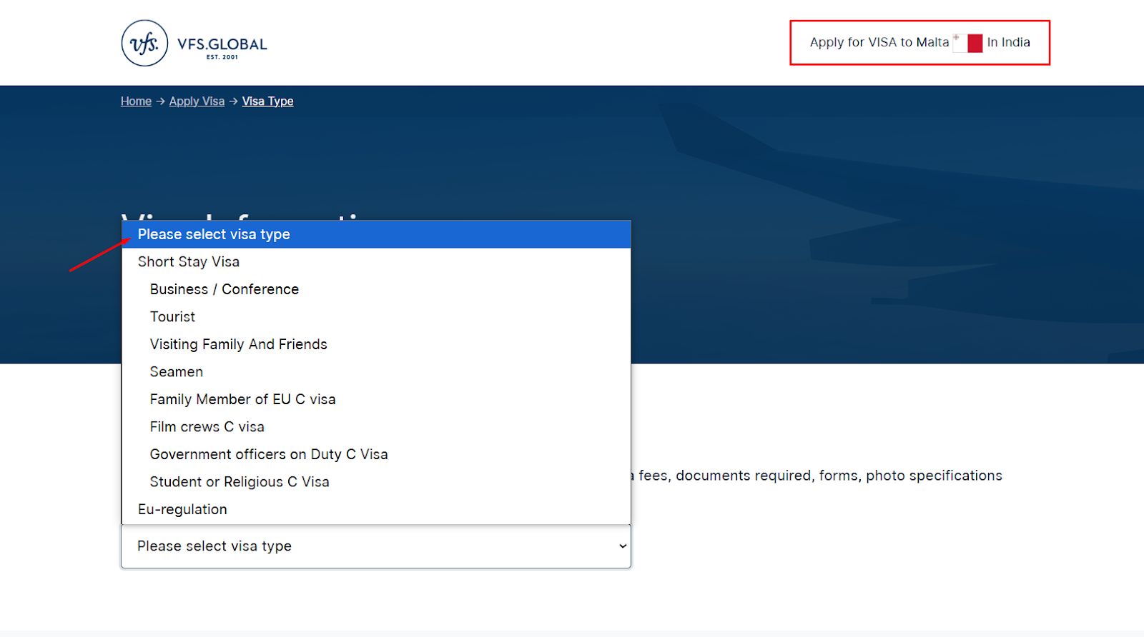The width and height of the screenshot is (1144, 637).
Task: Click the VFS Global logo
Action: pos(194,43)
